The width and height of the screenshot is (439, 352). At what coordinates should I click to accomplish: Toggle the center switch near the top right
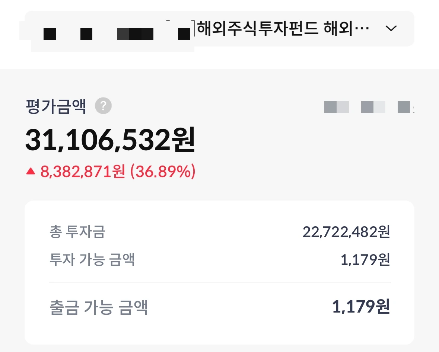[373, 107]
